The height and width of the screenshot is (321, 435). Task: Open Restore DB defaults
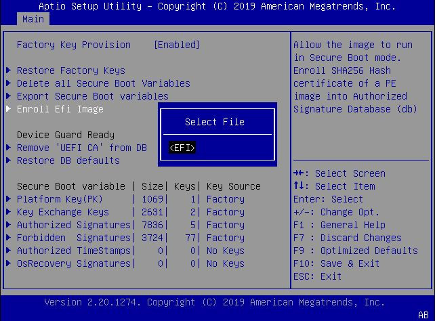click(68, 160)
